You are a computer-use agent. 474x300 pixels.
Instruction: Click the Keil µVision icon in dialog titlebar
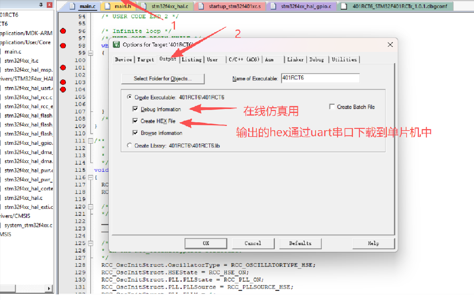coord(115,44)
